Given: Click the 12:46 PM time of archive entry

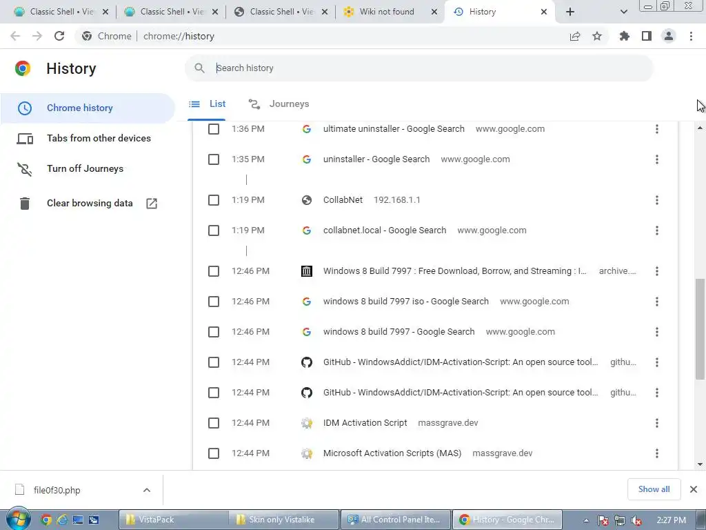Looking at the screenshot, I should 250,271.
